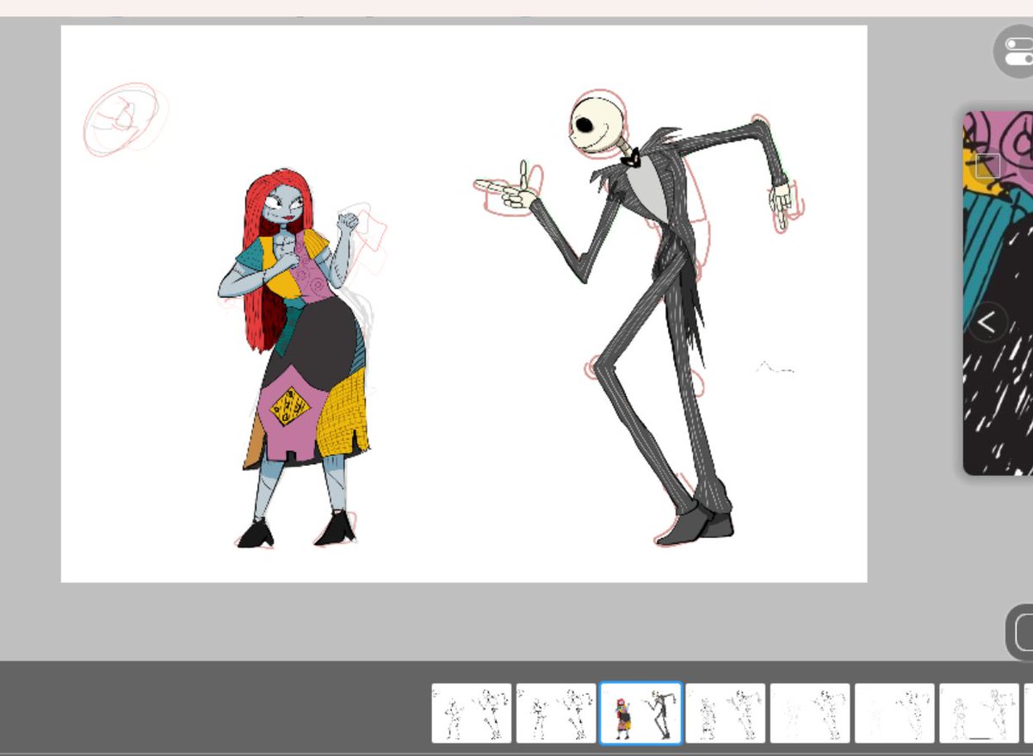Select last fully visible frame thumbnail
Screen dimensions: 1033x756
click(x=979, y=713)
